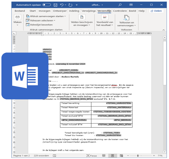Click the vertical scrollbar thumb
The image size is (169, 159).
click(165, 63)
